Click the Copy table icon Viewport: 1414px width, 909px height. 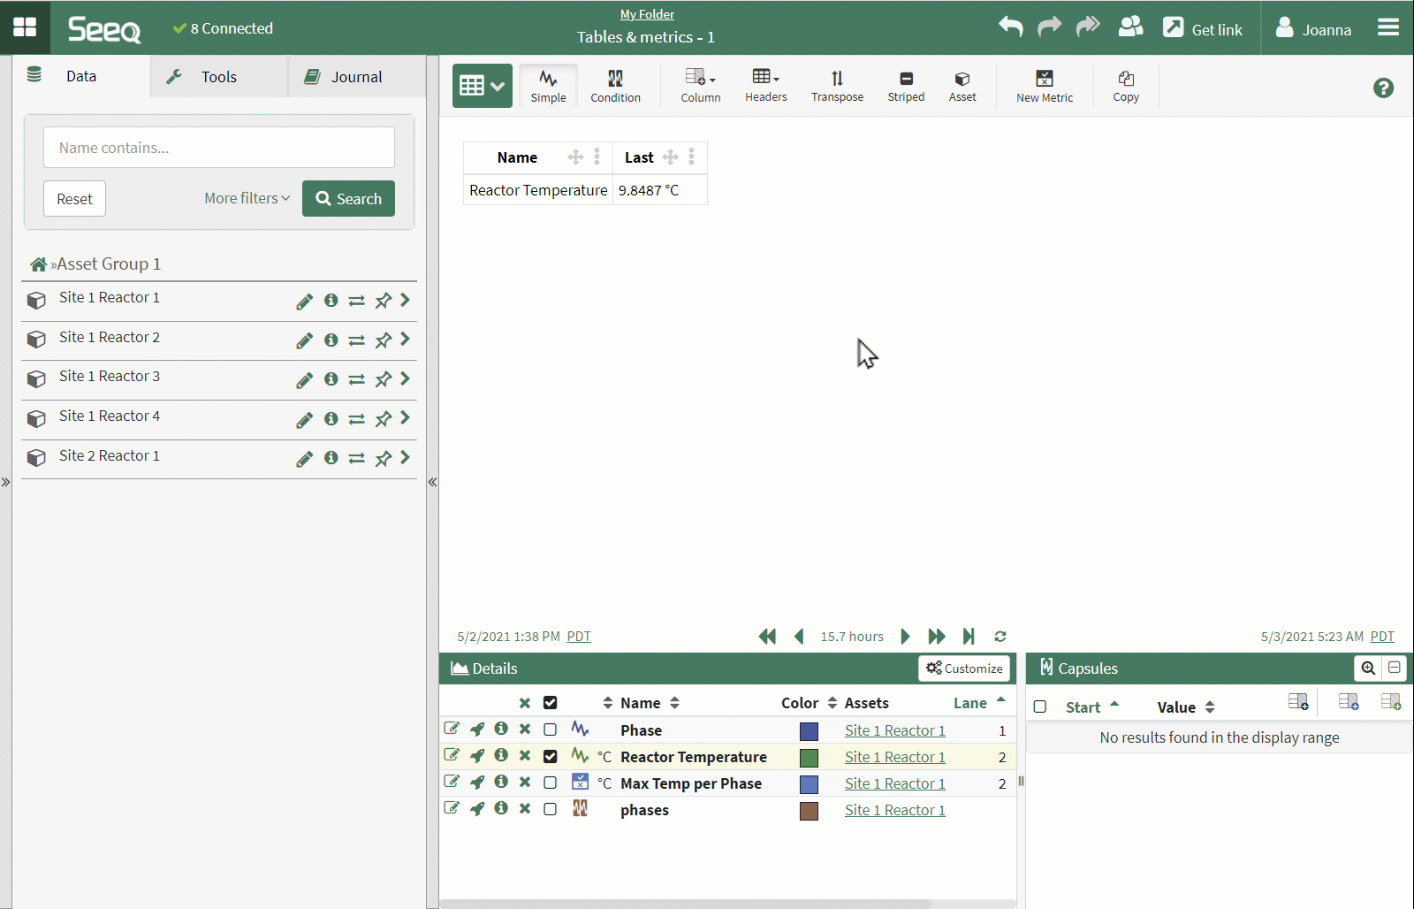click(x=1125, y=86)
